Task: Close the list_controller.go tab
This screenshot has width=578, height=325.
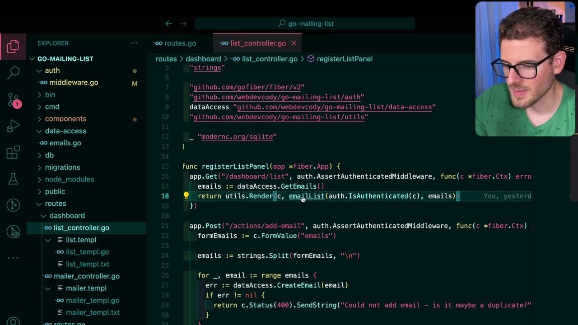Action: [x=294, y=43]
